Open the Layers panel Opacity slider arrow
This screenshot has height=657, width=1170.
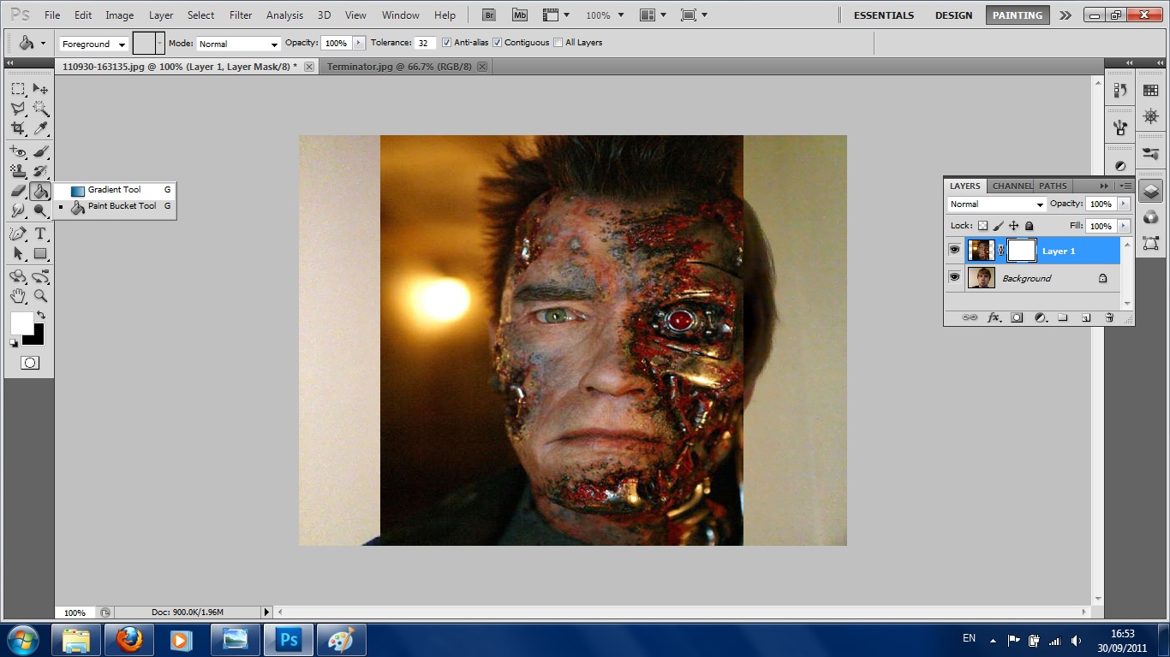(1123, 204)
